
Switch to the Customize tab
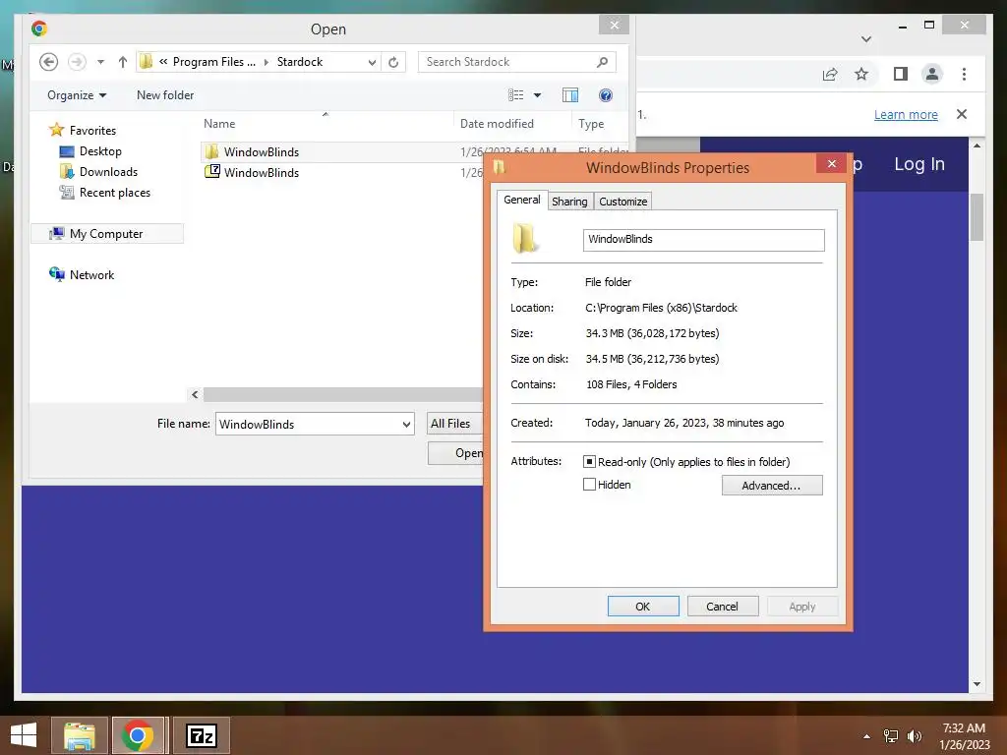(x=622, y=202)
